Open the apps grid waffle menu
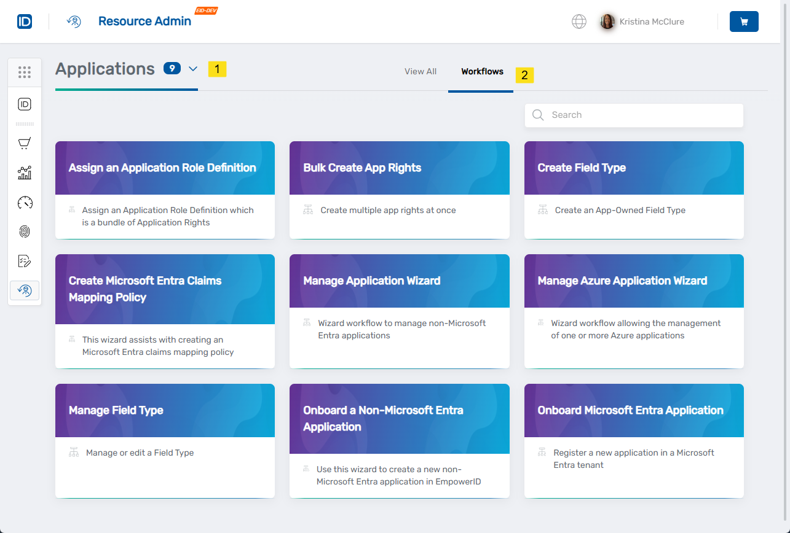The width and height of the screenshot is (790, 533). (25, 72)
